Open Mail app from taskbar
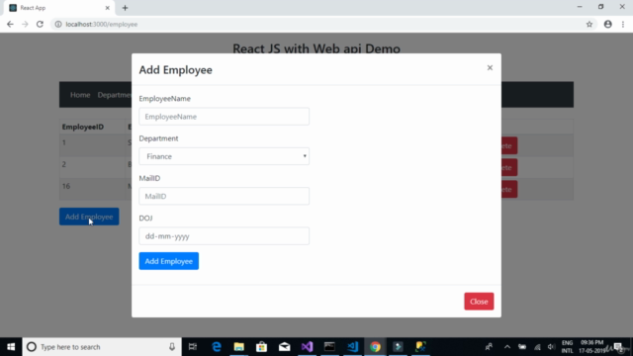Screen dimensions: 633x356 [x=284, y=347]
